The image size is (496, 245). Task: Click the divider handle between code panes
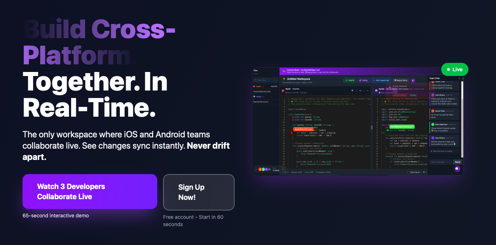coord(371,128)
